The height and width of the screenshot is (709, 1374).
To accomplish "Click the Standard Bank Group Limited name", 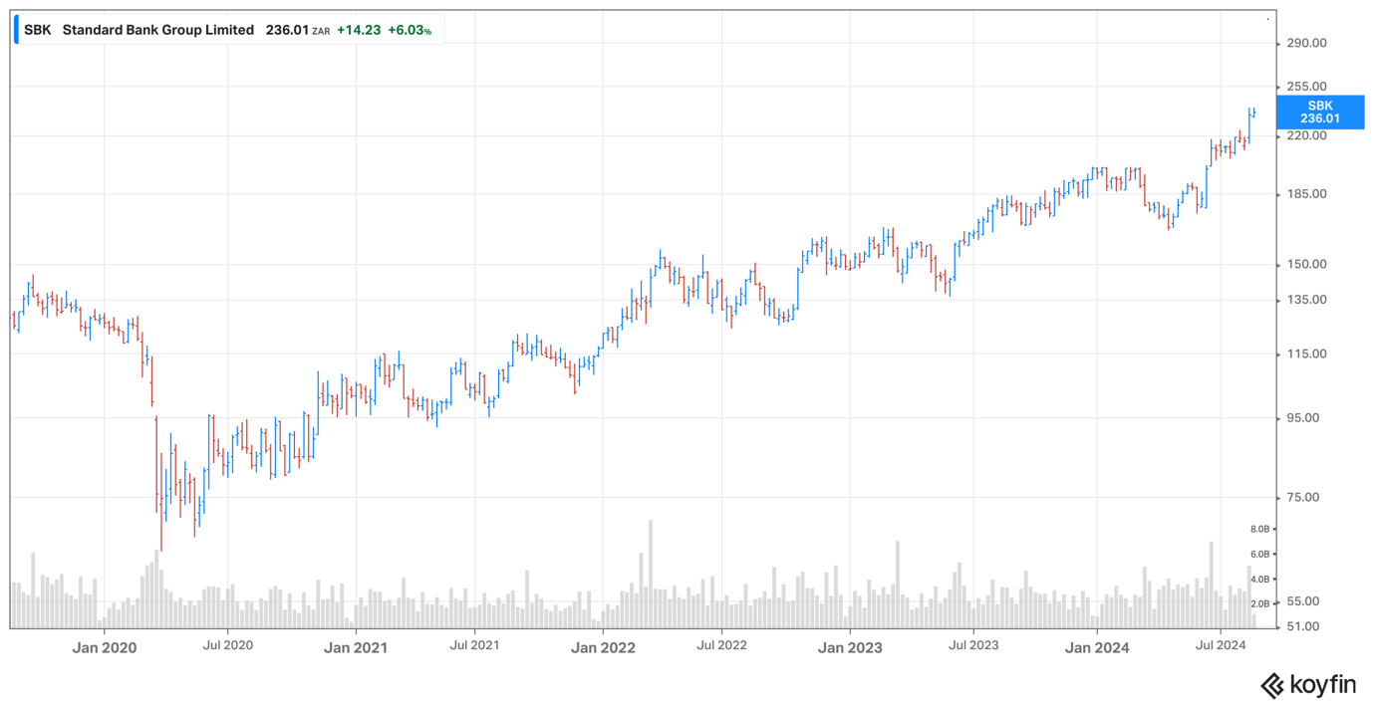I will 158,30.
